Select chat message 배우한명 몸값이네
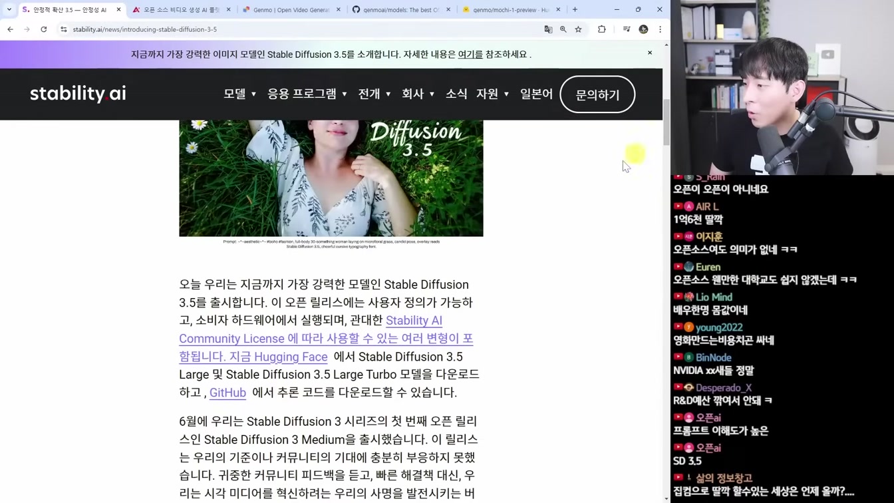This screenshot has height=503, width=894. (710, 310)
